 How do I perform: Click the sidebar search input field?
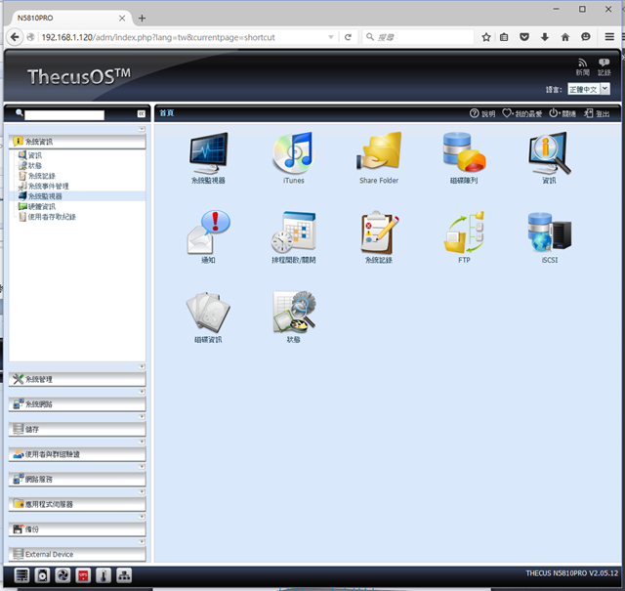64,115
